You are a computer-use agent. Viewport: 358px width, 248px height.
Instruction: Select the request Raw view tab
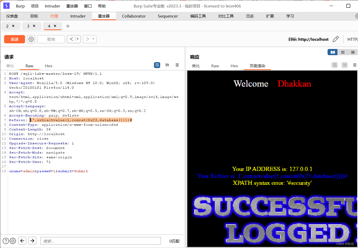[29, 66]
